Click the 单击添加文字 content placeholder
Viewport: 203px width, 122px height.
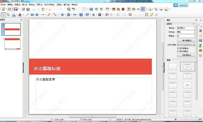point(94,94)
